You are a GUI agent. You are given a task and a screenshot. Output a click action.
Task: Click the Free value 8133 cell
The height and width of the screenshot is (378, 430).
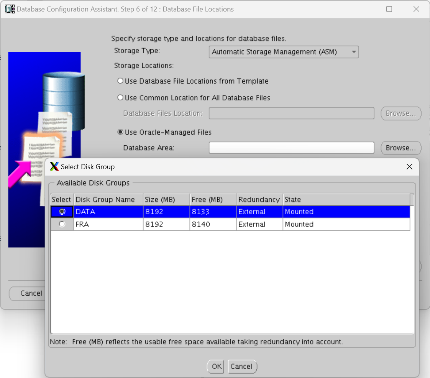(x=213, y=212)
